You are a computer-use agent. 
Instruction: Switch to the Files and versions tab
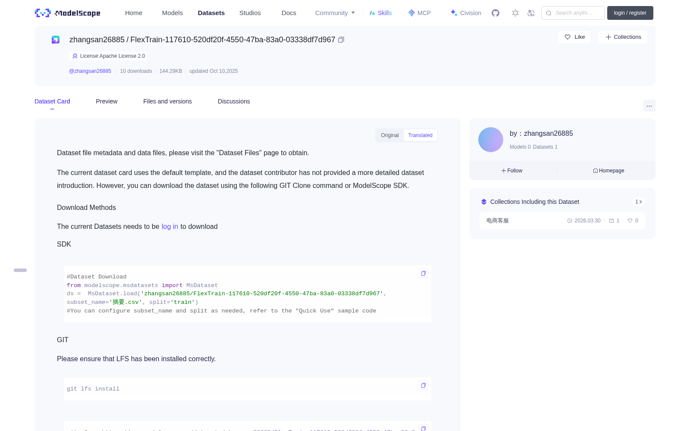167,101
